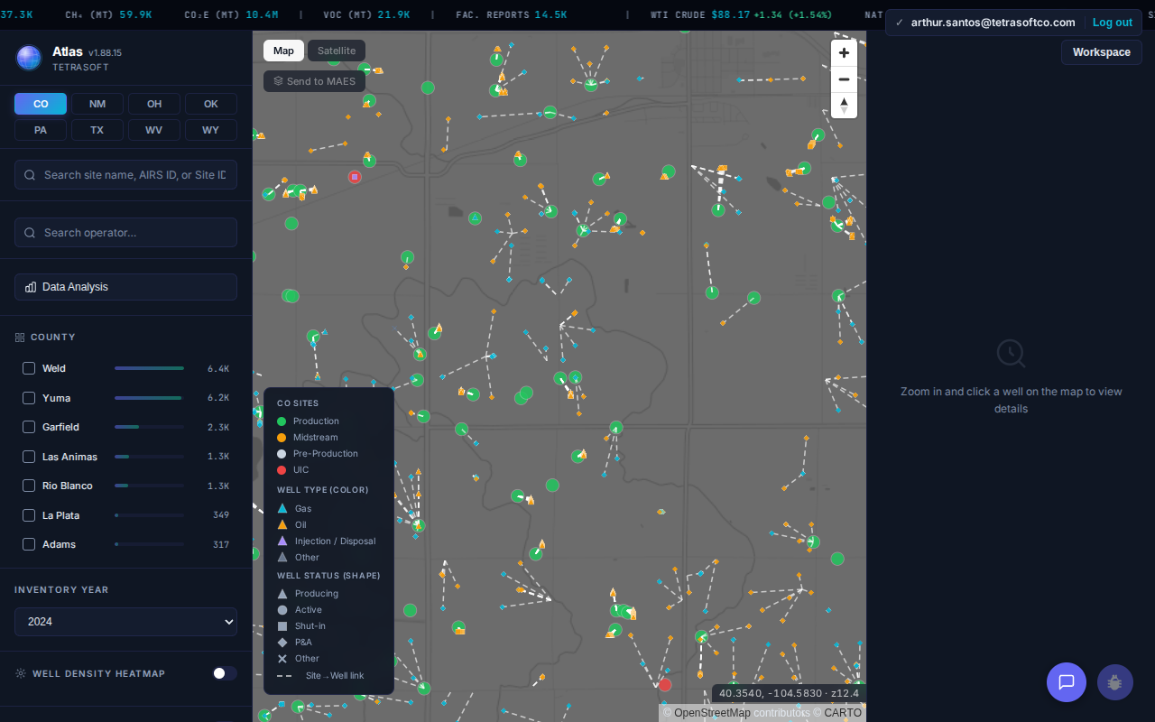Screen dimensions: 1155x722
Task: Check the Weld county checkbox
Action: pyautogui.click(x=29, y=368)
